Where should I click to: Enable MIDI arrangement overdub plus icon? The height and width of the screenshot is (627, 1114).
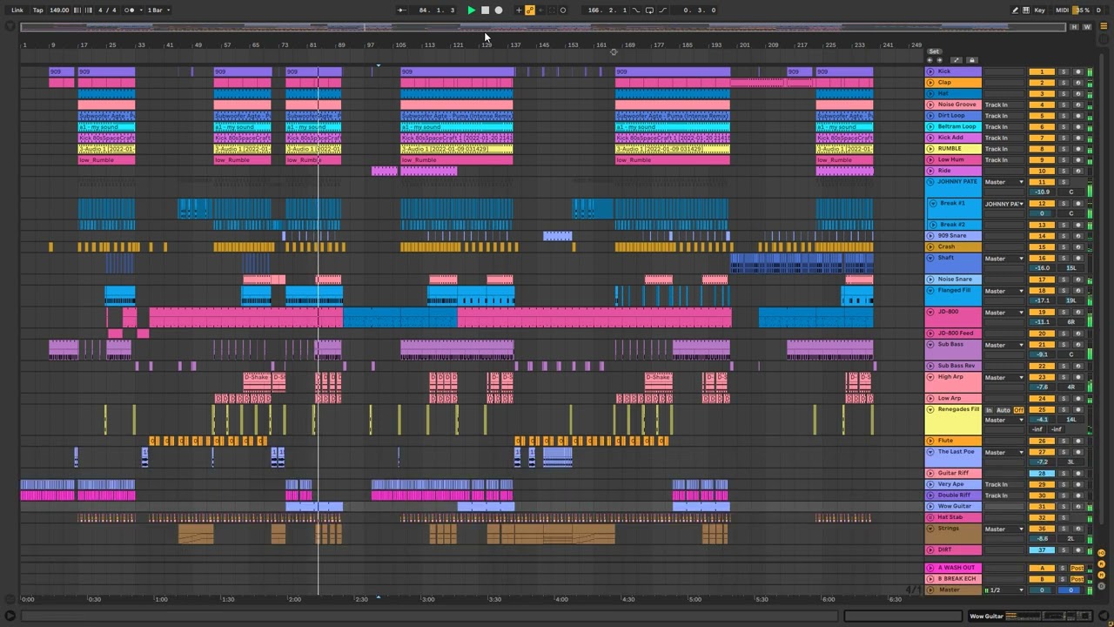(x=519, y=10)
